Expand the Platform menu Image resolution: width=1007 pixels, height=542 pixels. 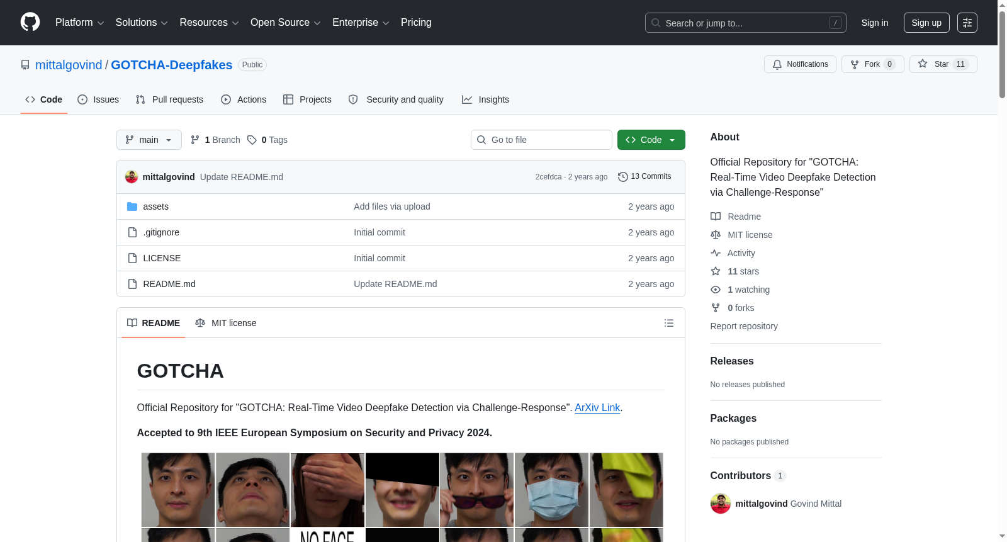tap(79, 23)
